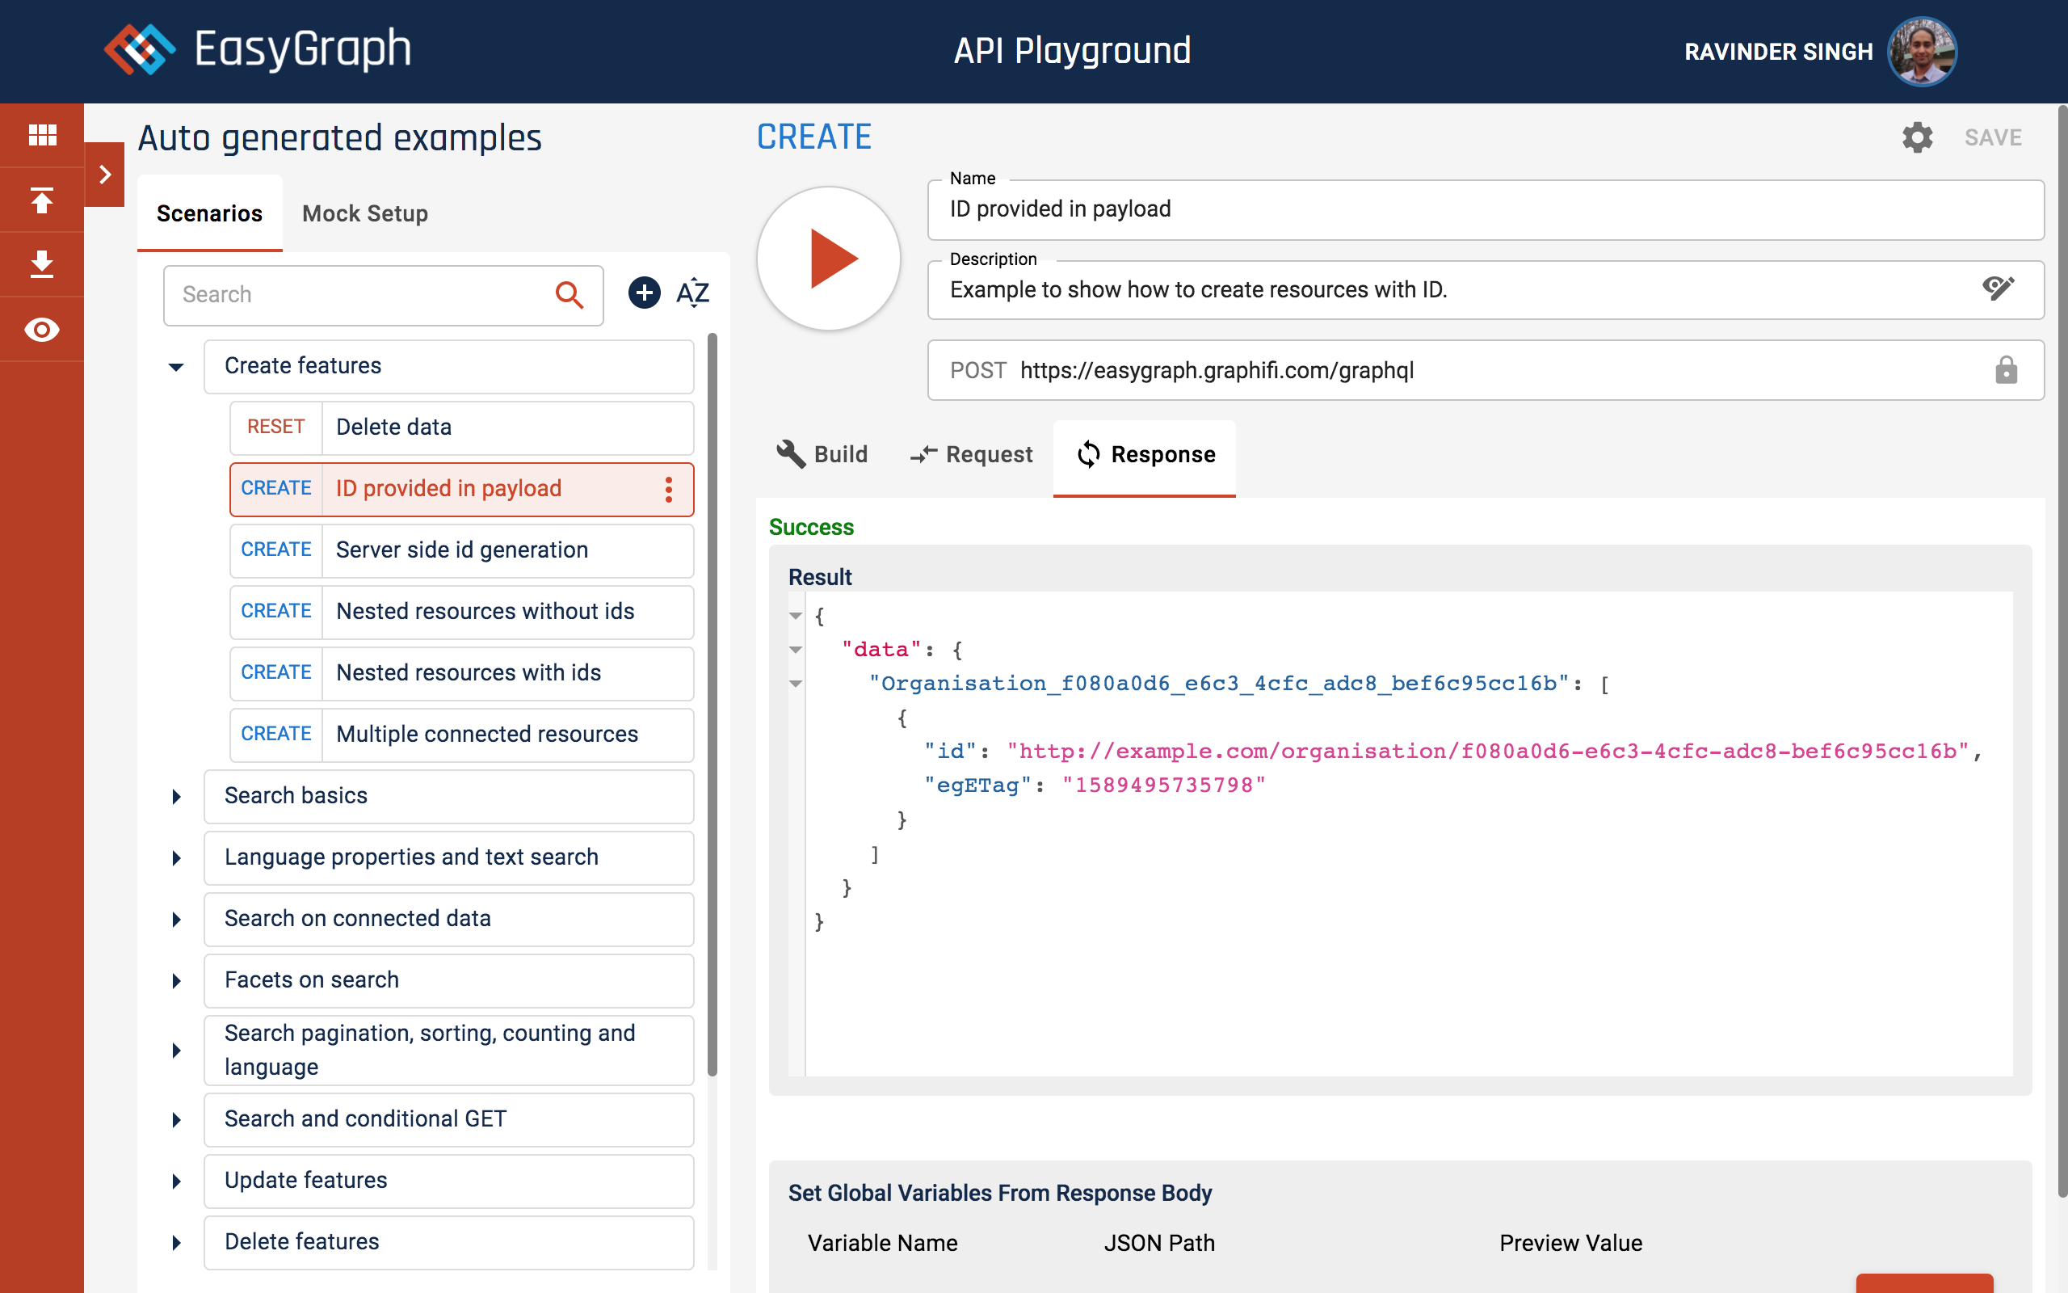Click the arrows icon on Request tab

[x=923, y=454]
